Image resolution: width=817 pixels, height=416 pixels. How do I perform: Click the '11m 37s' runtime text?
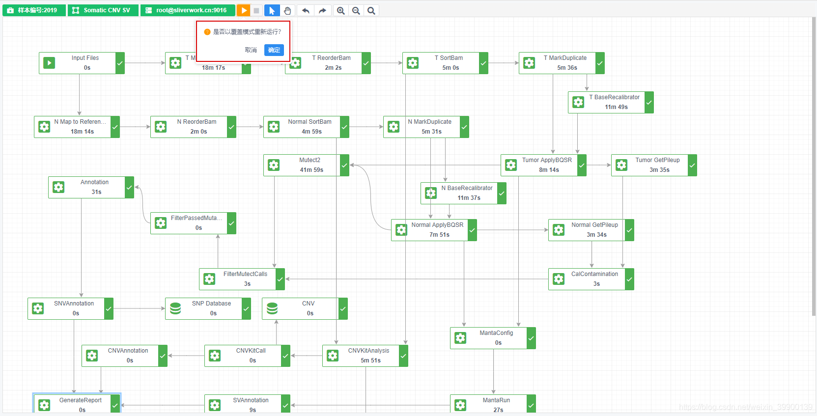click(469, 198)
